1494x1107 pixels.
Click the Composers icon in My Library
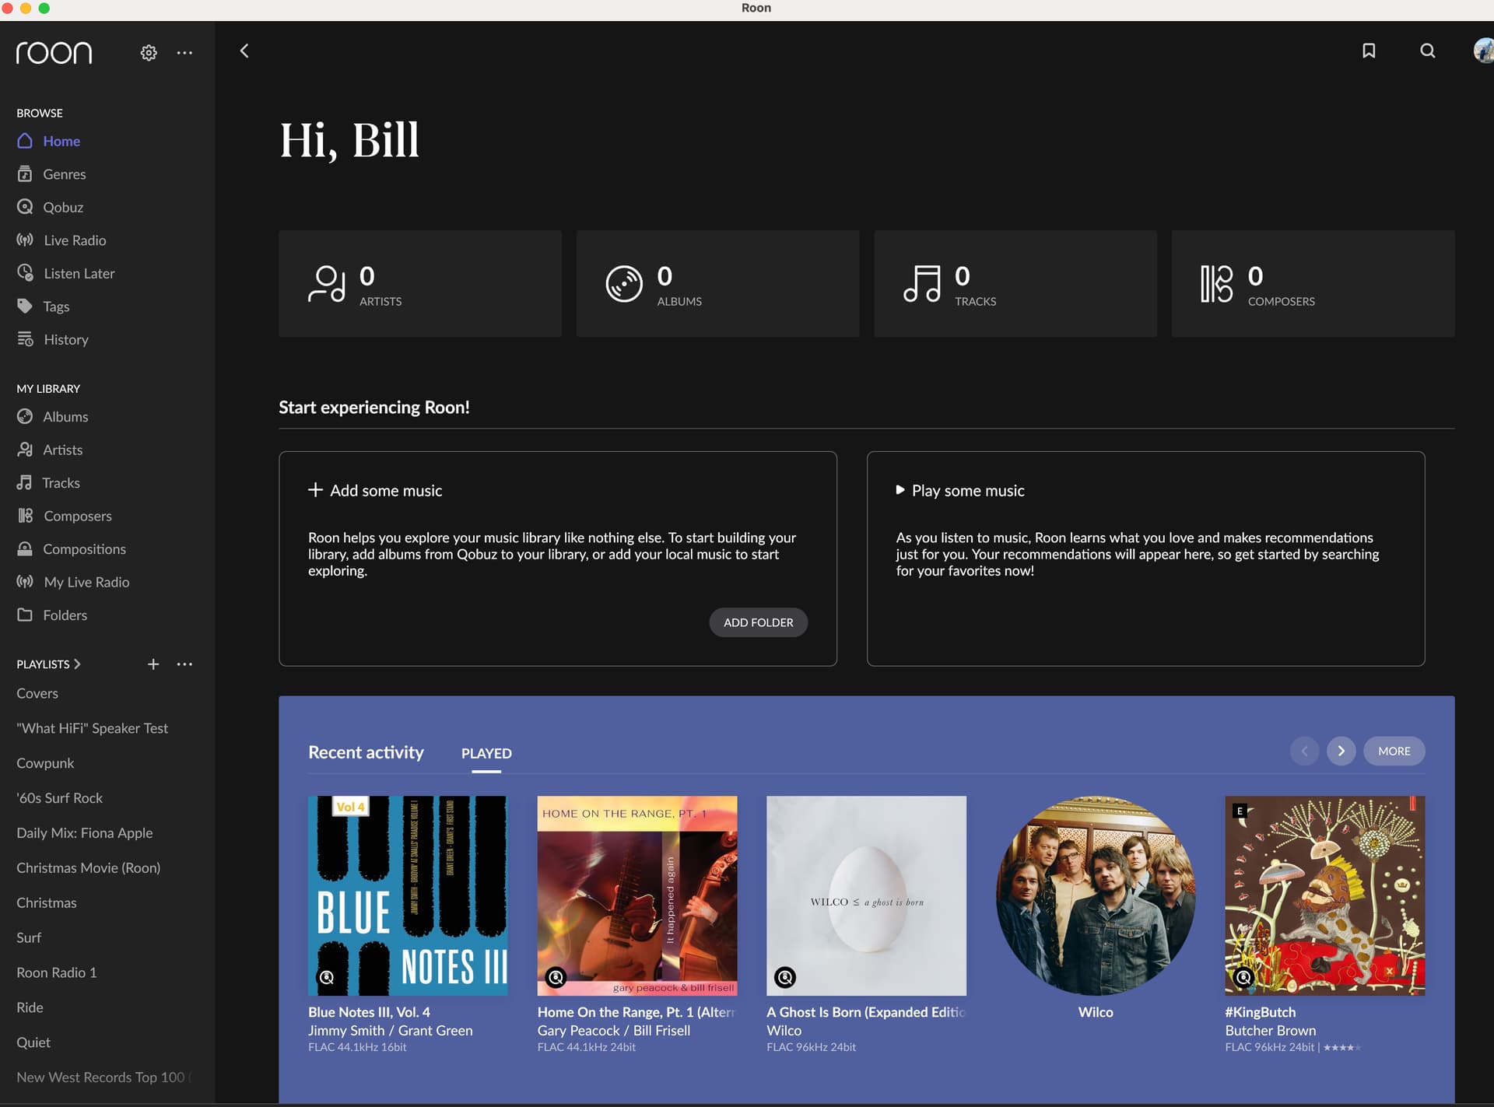(25, 516)
